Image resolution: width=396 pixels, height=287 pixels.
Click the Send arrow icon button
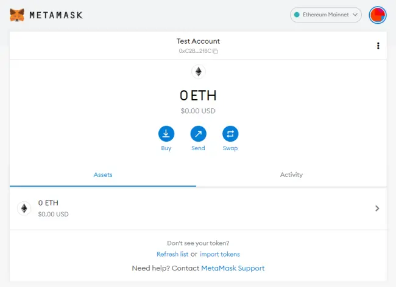point(198,134)
